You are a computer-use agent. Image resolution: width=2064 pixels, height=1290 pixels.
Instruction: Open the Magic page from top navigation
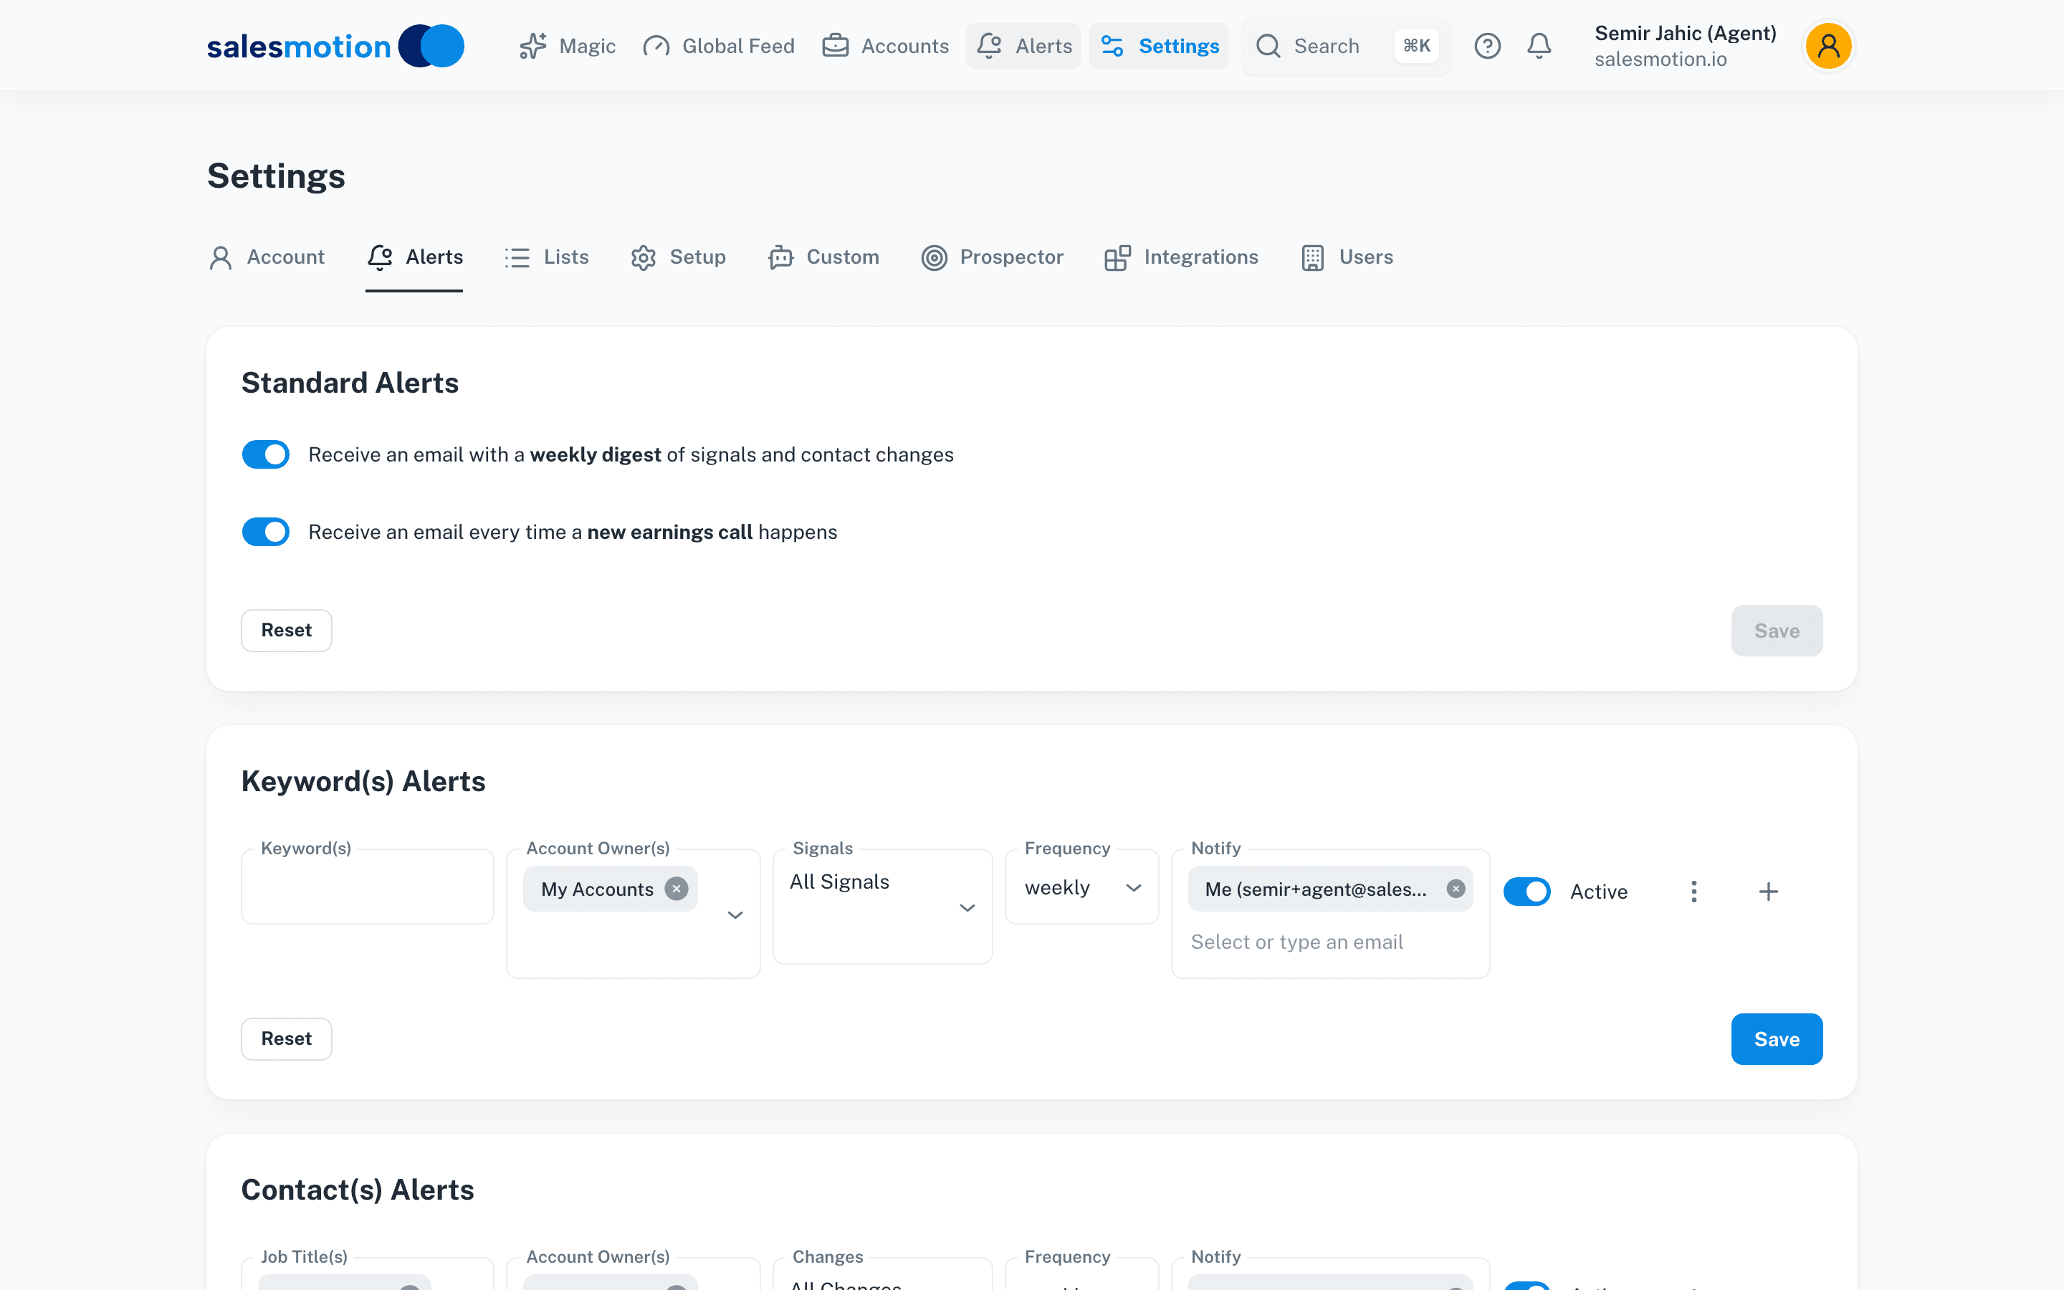coord(567,46)
